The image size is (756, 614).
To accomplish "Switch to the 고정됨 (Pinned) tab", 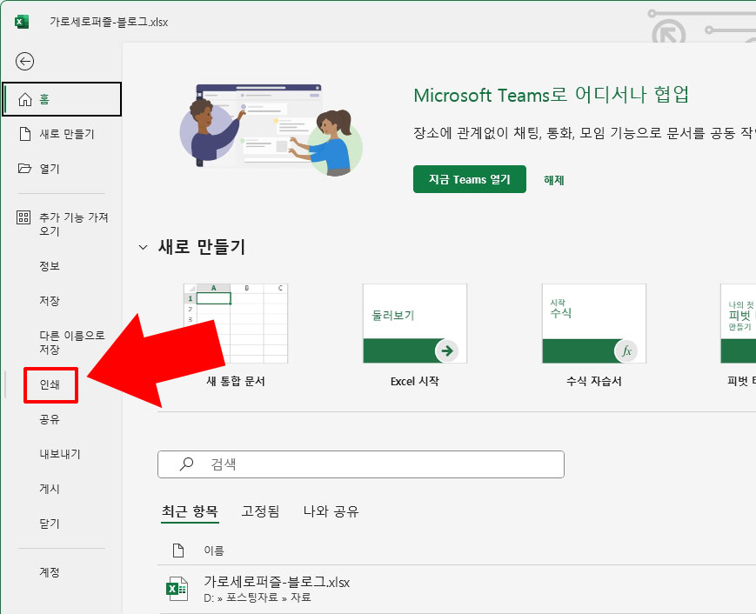I will coord(259,513).
